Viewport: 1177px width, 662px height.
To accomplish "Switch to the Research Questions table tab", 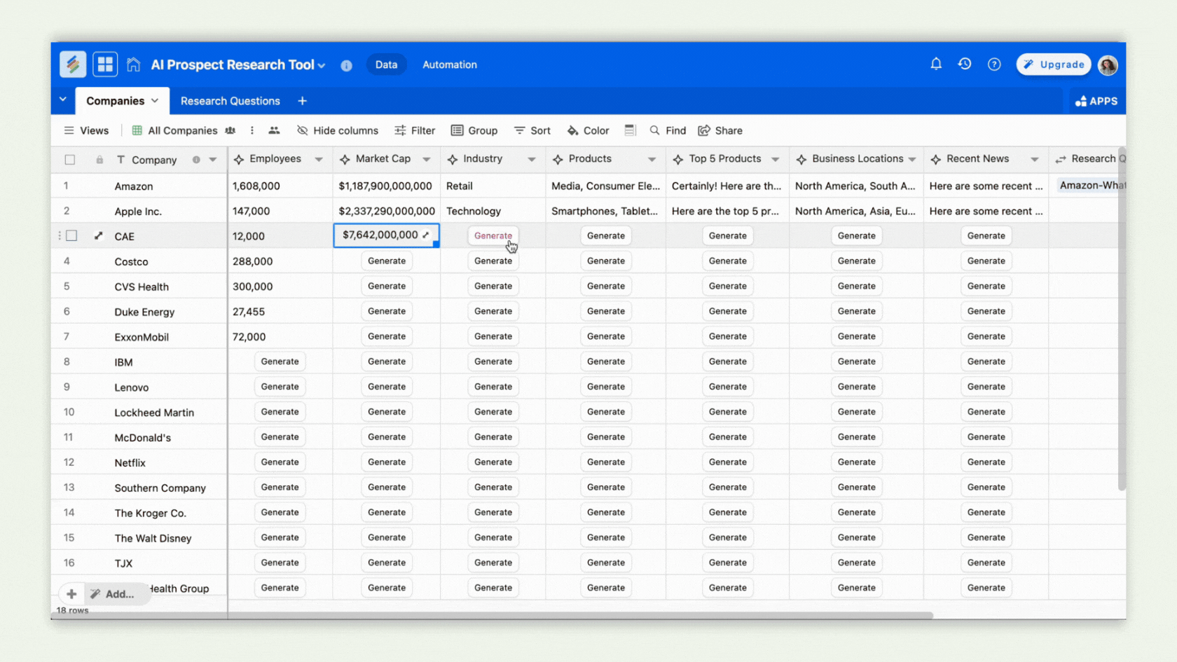I will click(x=230, y=101).
